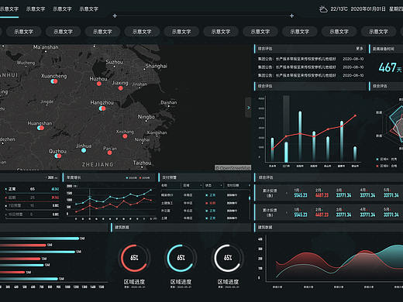Click the 交付预警 table panel title
Viewport: 403px width, 302px height.
coord(169,177)
